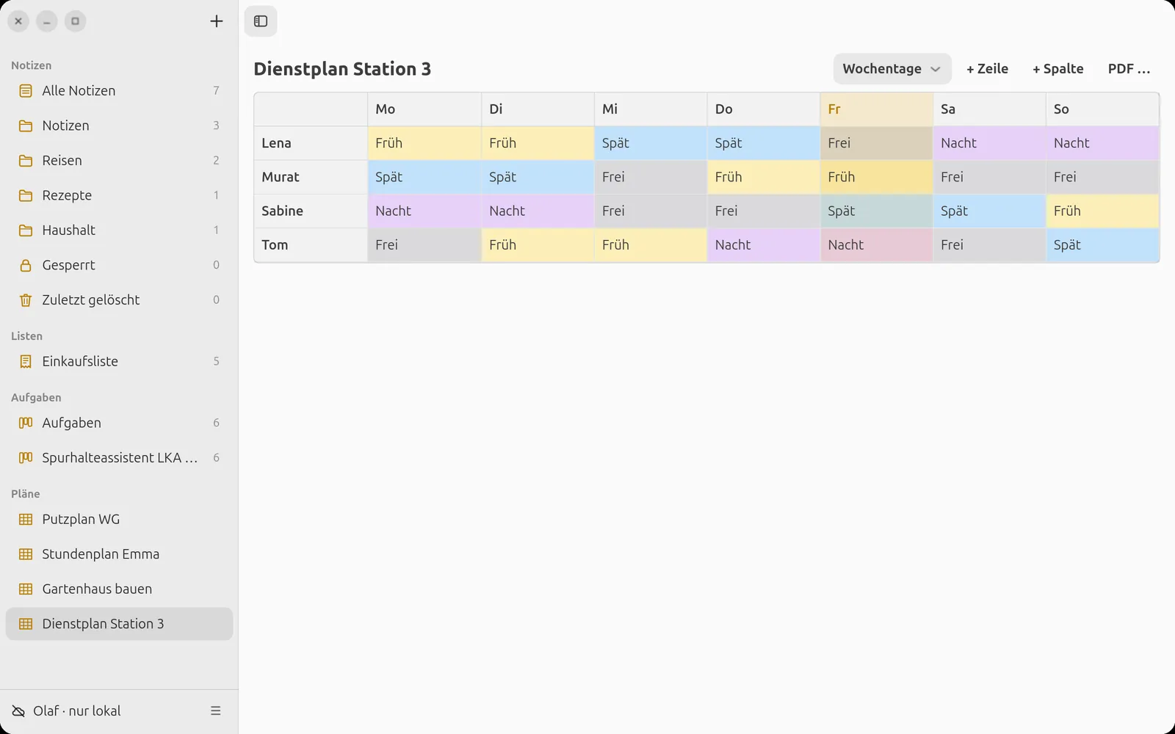The height and width of the screenshot is (734, 1175).
Task: Select Sabine's Sunday Früh cell
Action: 1102,211
